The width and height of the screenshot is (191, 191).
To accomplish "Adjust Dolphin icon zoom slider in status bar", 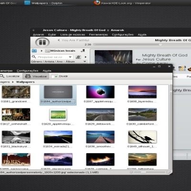I will pos(149,172).
